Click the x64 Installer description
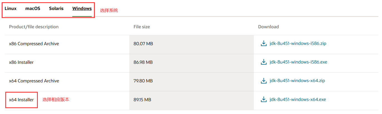 pos(21,100)
